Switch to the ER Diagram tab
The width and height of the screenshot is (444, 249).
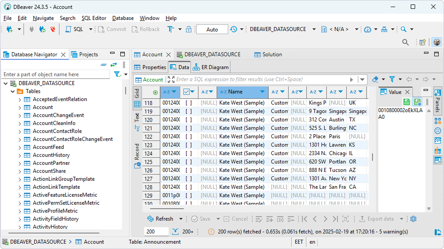point(210,67)
